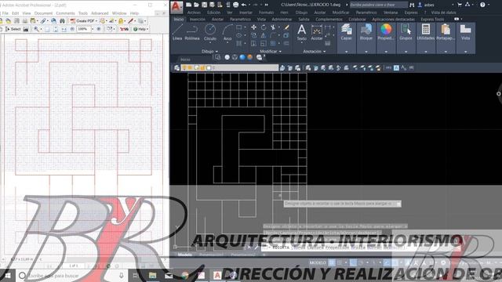Select the Círculo draw tool

coord(210,32)
